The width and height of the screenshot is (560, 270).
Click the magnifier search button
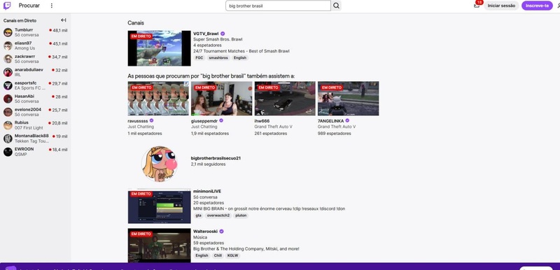click(x=336, y=6)
